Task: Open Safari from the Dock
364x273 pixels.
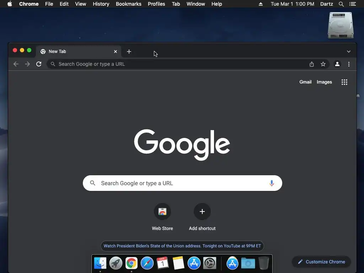Action: coord(147,263)
